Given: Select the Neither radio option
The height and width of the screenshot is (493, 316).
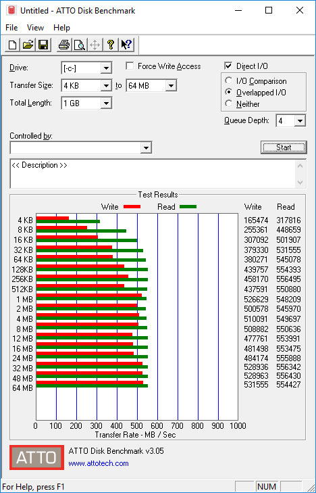Looking at the screenshot, I should 229,103.
